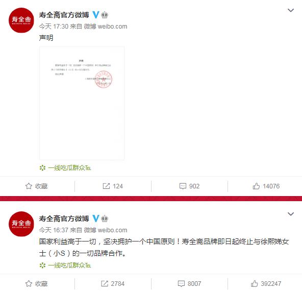Open the 声明 statement image thumbnail
The image size is (302, 291).
(82, 103)
